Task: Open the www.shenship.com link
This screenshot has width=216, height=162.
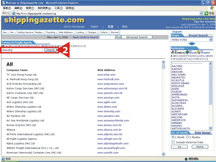Action: click(109, 111)
